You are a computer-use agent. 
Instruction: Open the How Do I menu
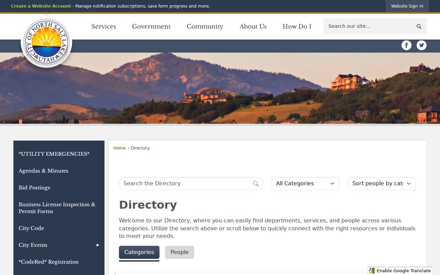coord(297,26)
